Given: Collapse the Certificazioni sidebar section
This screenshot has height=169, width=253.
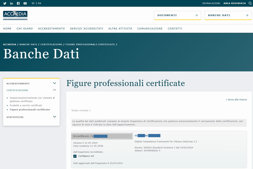Looking at the screenshot, I should coord(54,90).
